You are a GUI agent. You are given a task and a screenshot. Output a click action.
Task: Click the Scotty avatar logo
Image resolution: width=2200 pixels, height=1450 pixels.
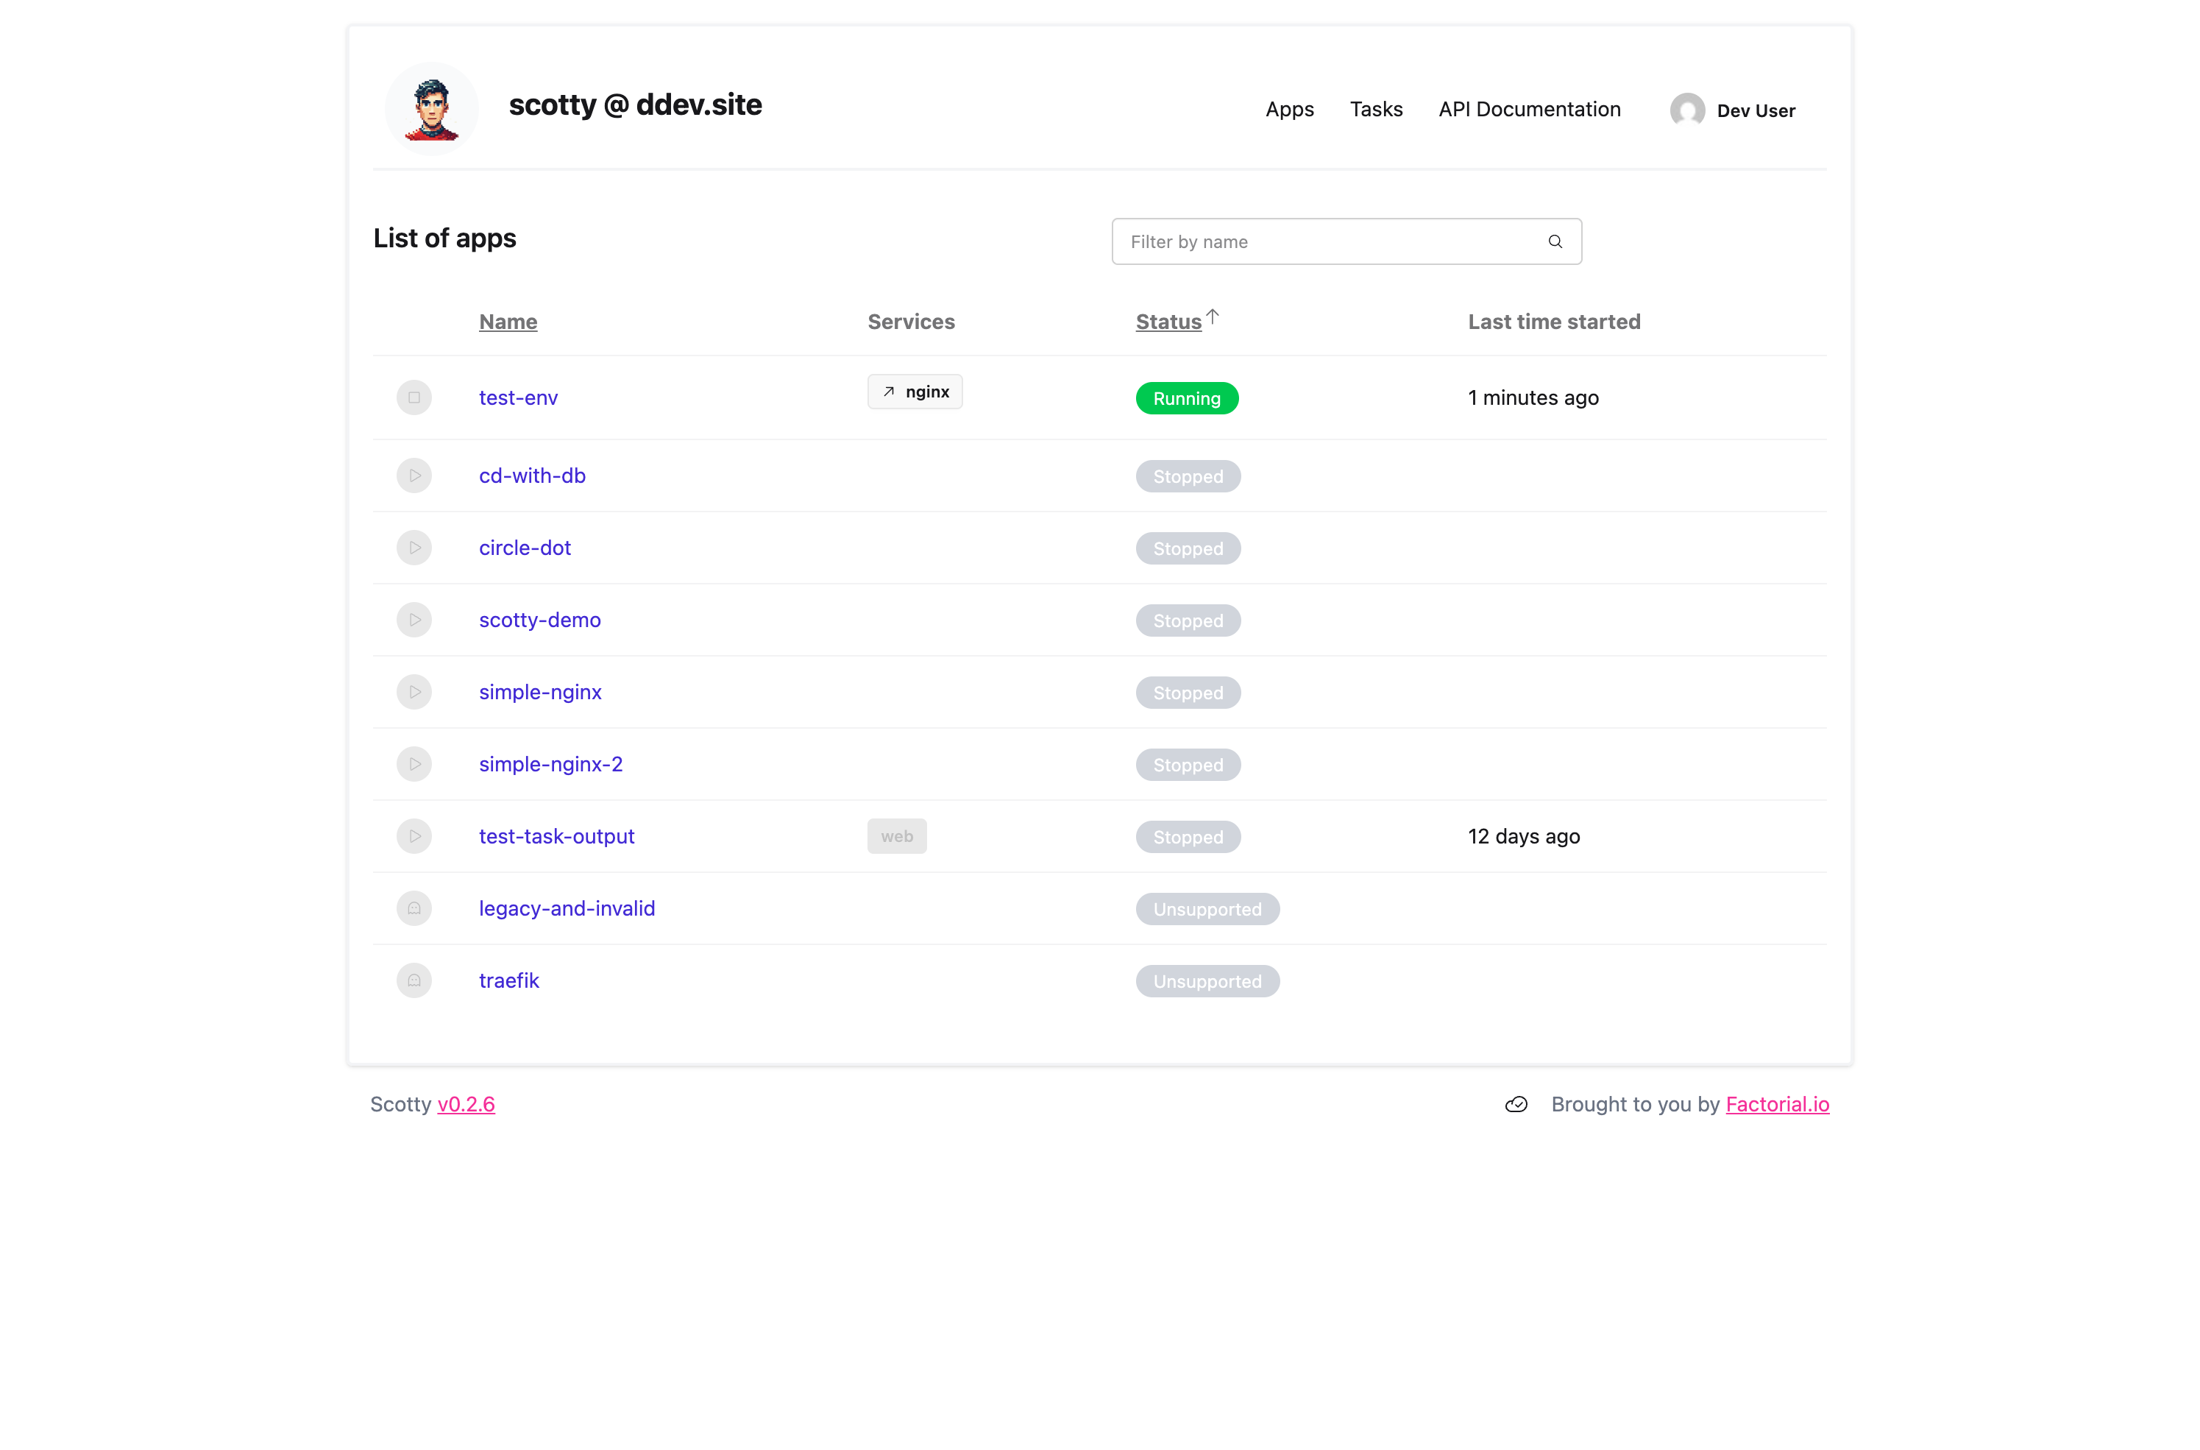point(430,106)
